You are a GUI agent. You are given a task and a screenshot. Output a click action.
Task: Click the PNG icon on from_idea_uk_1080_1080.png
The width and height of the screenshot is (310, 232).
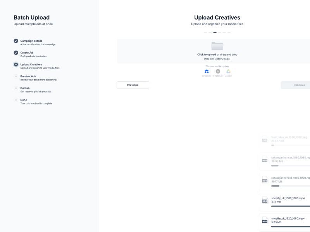coord(264,140)
